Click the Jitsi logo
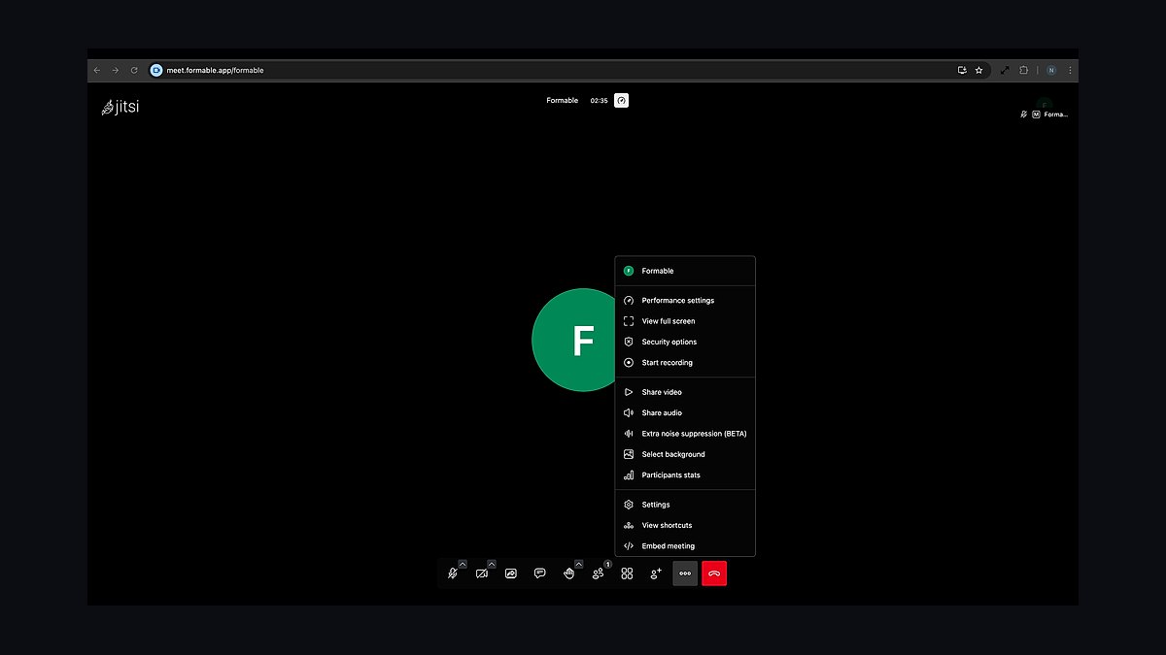Viewport: 1166px width, 655px height. [120, 107]
